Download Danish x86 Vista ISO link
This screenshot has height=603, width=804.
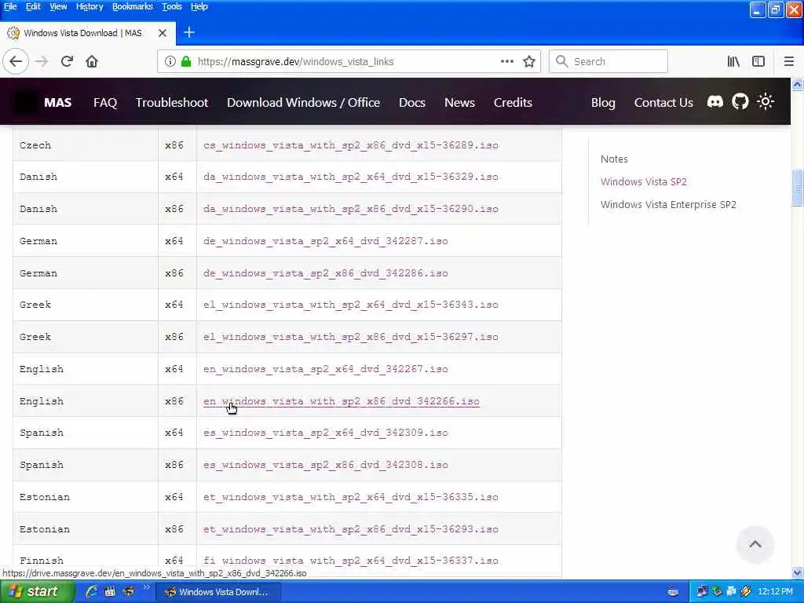point(351,209)
